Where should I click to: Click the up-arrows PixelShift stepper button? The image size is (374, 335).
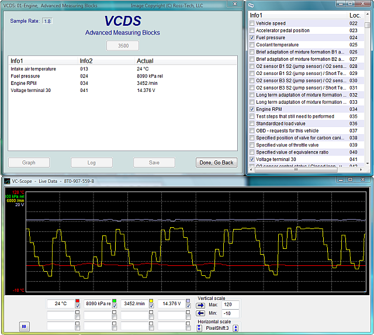coord(236,328)
